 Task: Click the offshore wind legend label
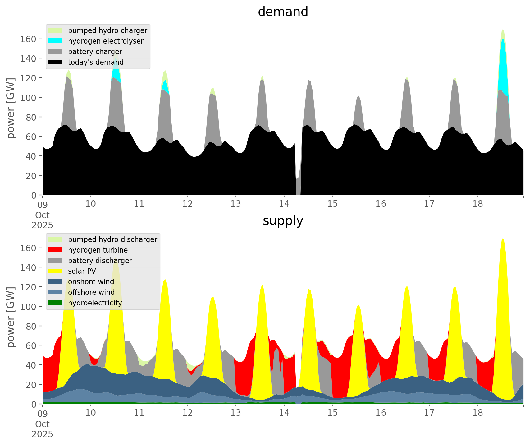[x=91, y=292]
